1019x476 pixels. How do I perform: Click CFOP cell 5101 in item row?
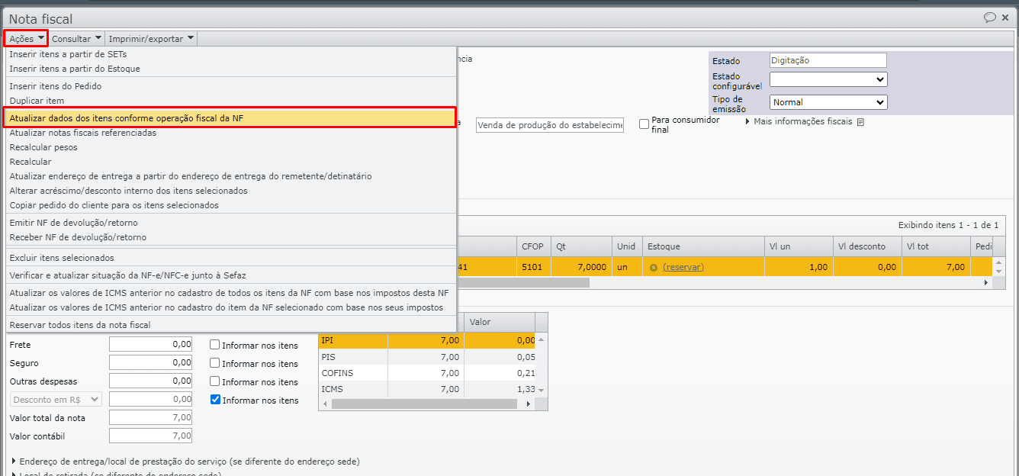[534, 267]
